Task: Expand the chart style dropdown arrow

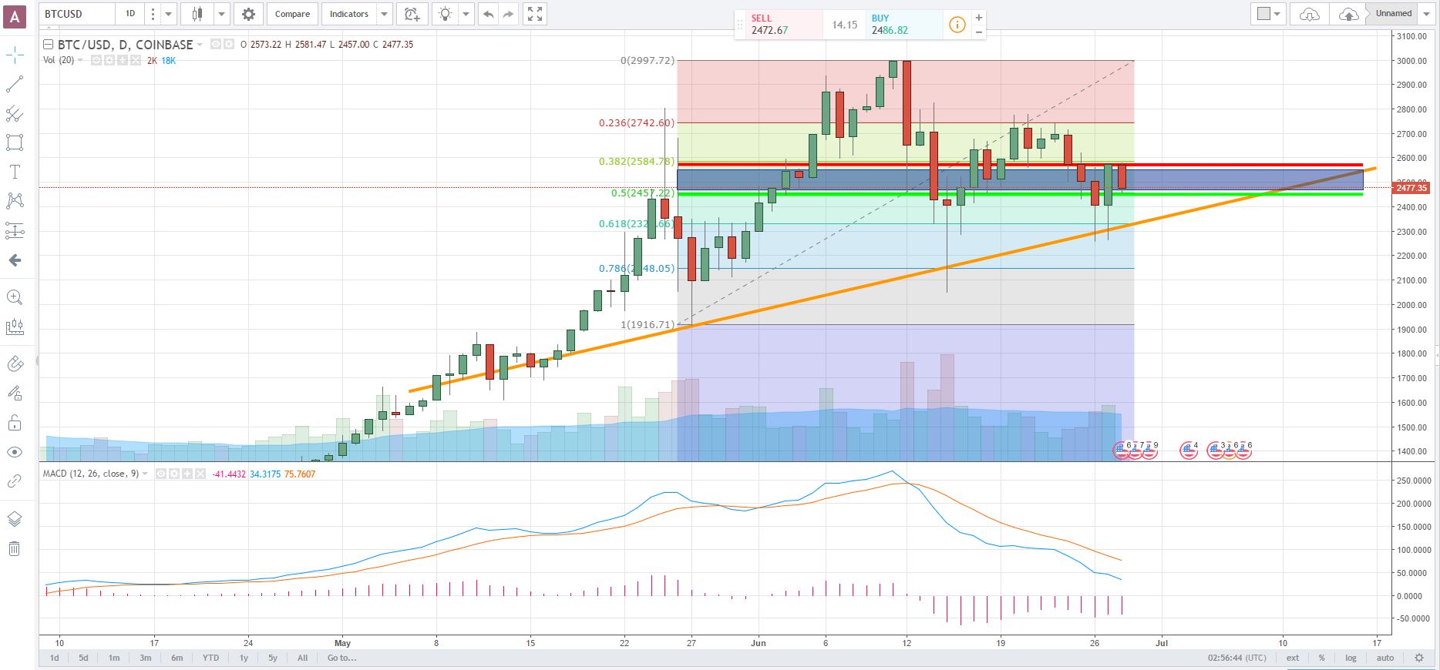Action: click(x=222, y=14)
